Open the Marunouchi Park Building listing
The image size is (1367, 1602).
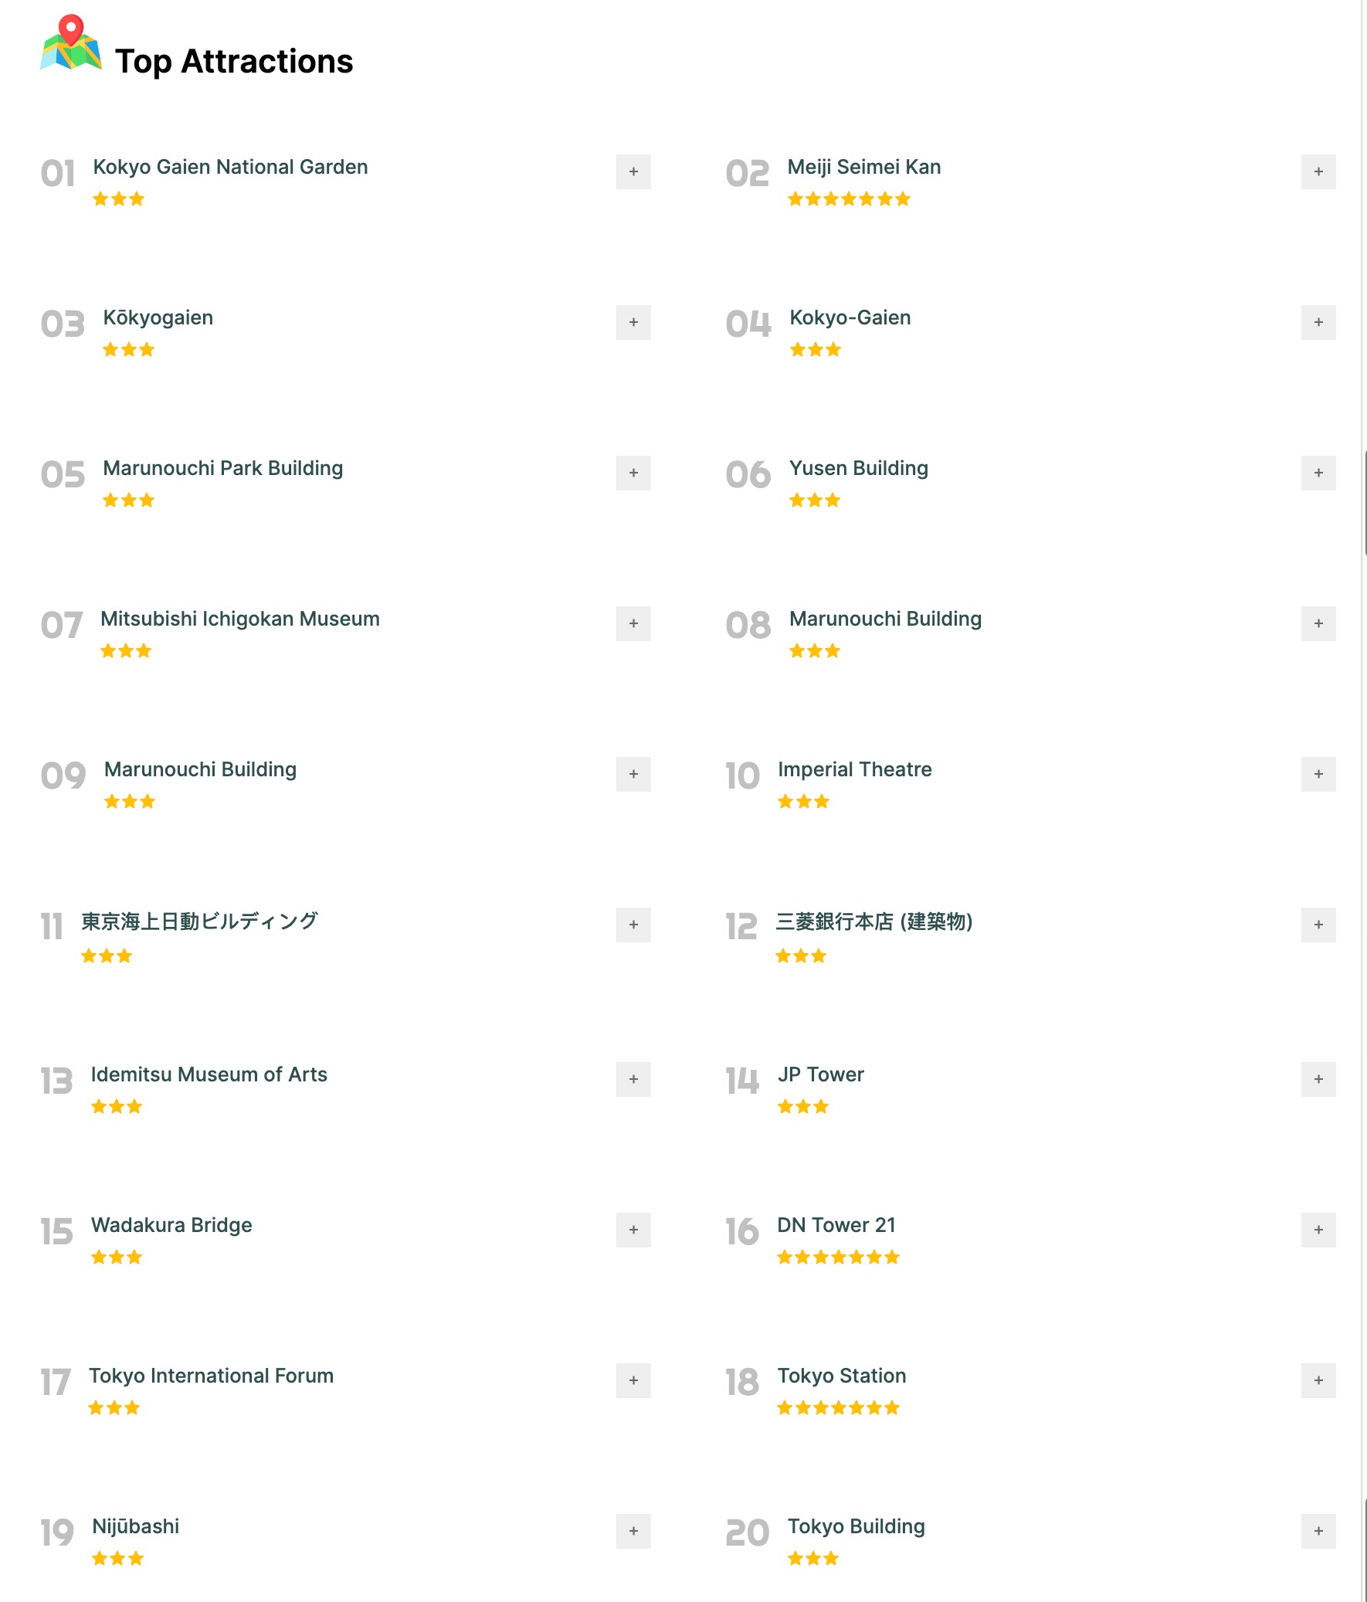pos(223,468)
